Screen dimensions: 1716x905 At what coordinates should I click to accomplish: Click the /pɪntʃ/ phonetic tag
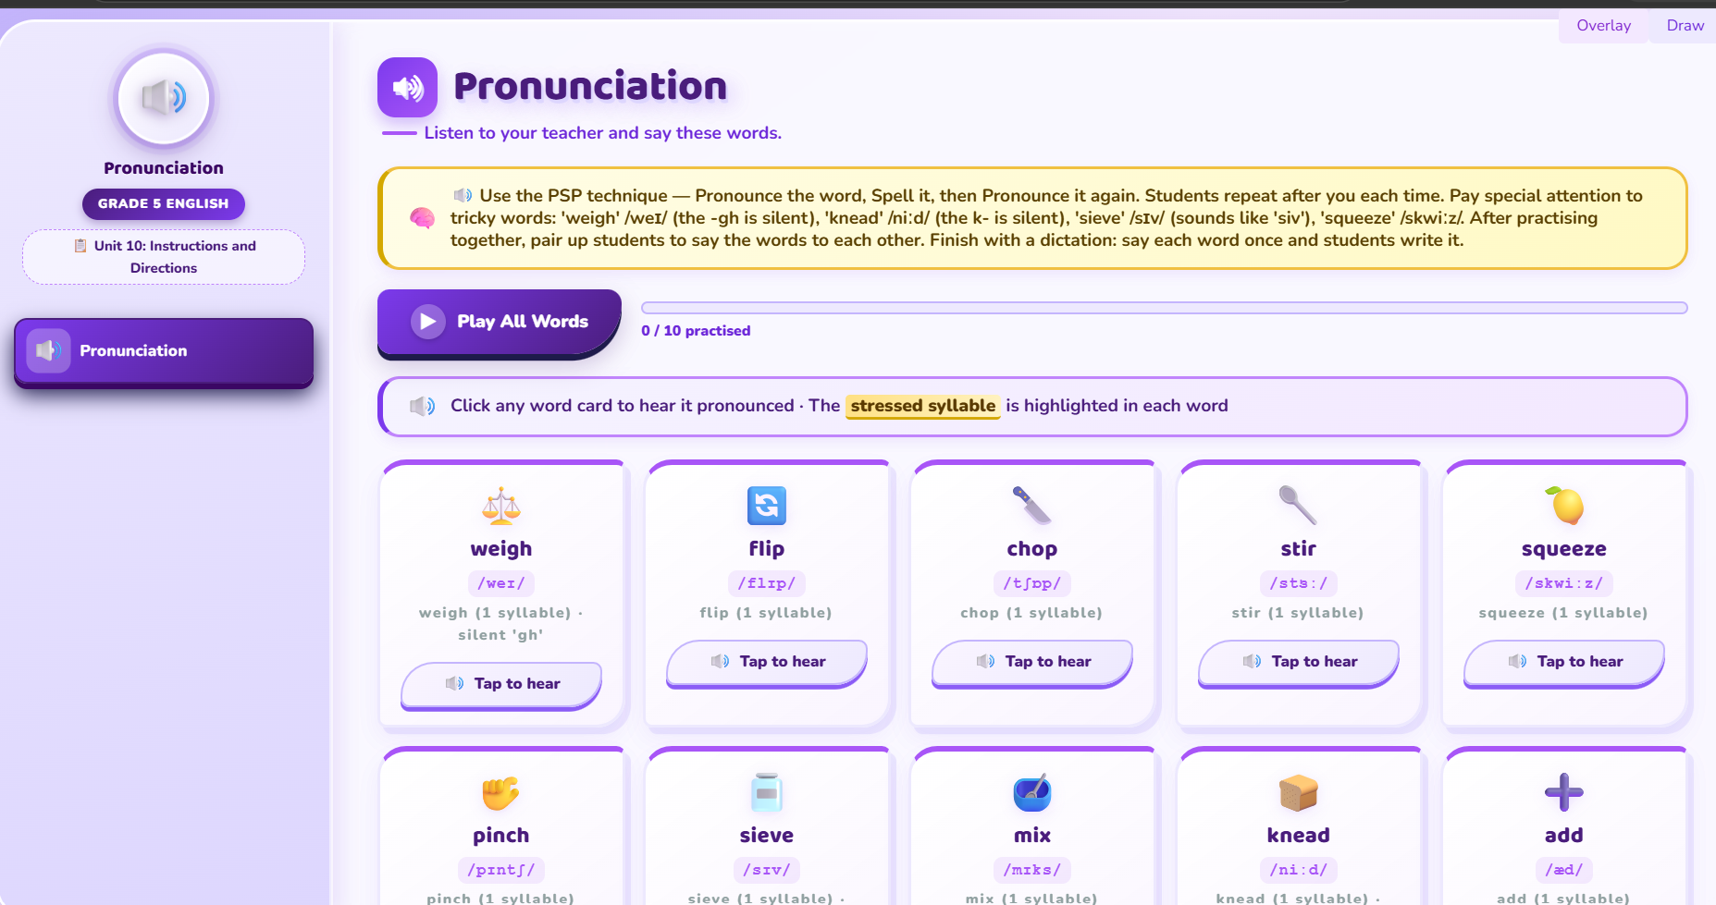click(x=501, y=870)
